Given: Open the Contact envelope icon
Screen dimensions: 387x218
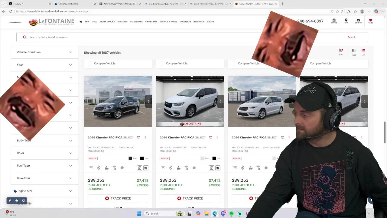Looking at the screenshot, I should tap(358, 21).
